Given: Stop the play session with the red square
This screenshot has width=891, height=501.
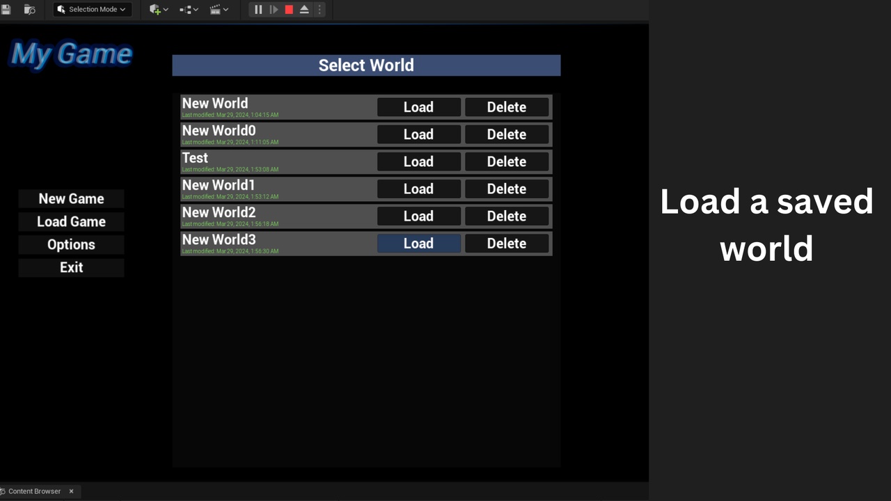Looking at the screenshot, I should (289, 10).
